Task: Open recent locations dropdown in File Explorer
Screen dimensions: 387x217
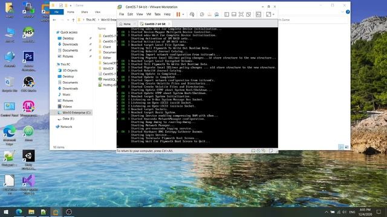Action: click(68, 20)
